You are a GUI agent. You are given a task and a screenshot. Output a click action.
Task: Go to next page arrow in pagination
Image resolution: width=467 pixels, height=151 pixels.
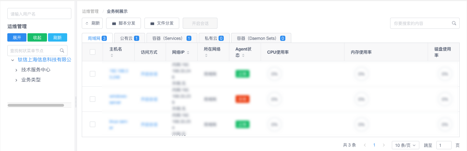coord(384,145)
